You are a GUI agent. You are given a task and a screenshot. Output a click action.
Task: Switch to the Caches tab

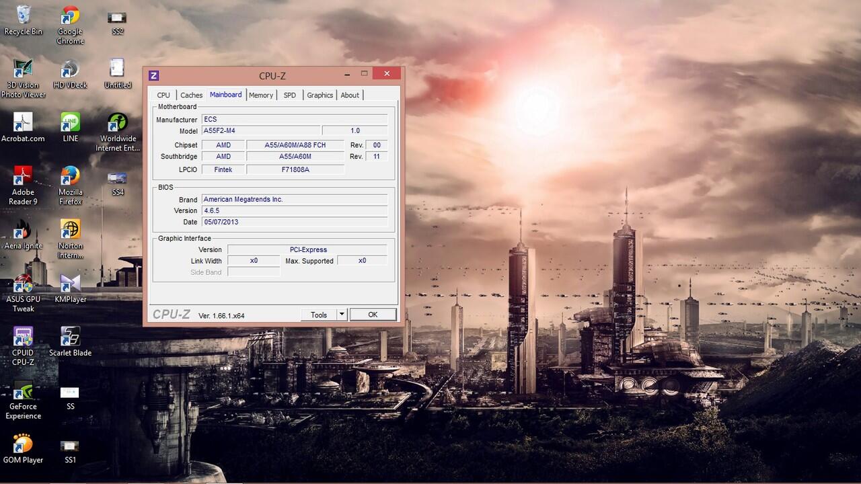pos(191,95)
